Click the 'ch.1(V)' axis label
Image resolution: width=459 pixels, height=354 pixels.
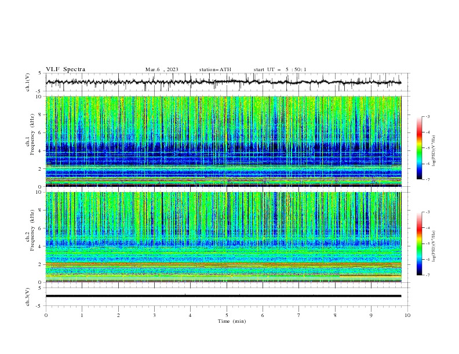click(28, 82)
